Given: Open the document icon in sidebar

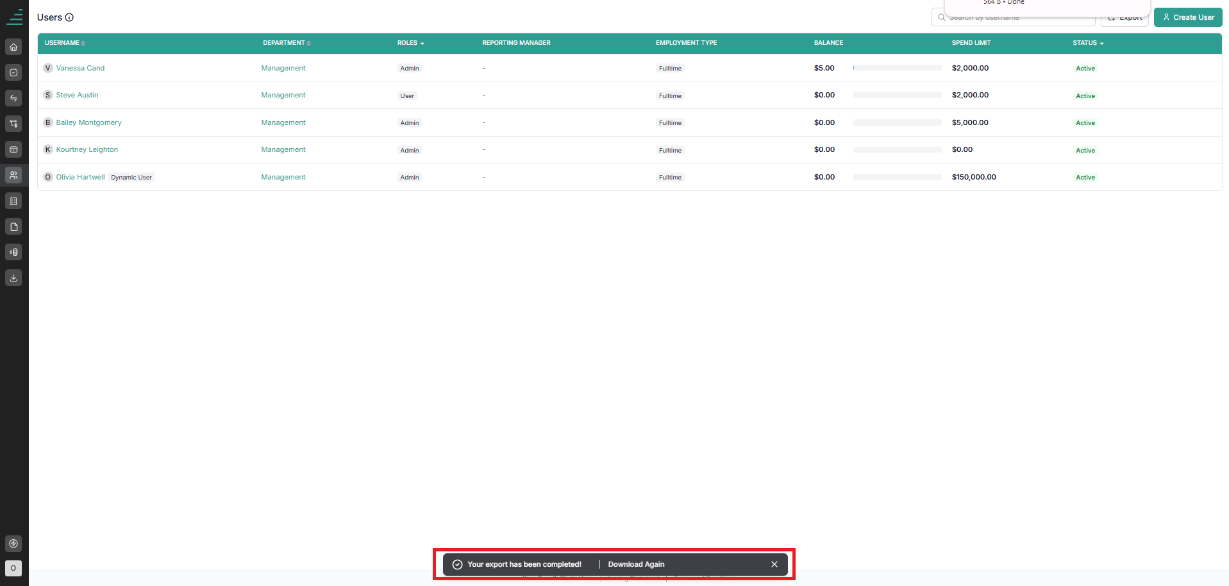Looking at the screenshot, I should pyautogui.click(x=13, y=226).
